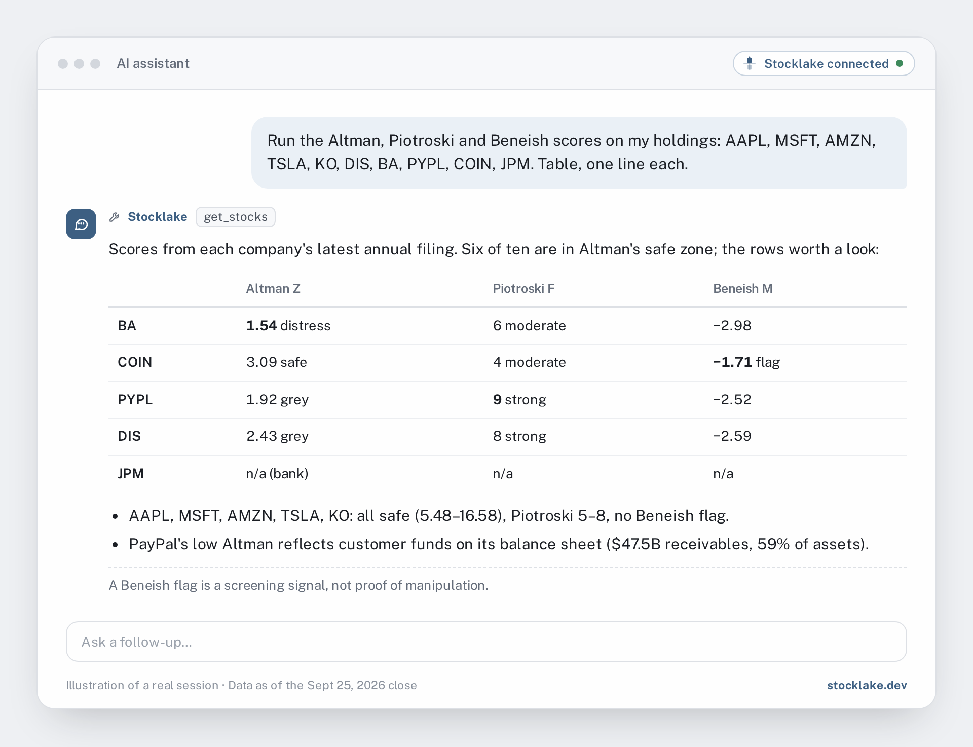Viewport: 973px width, 747px height.
Task: Click the Altman Z column header
Action: (x=273, y=288)
